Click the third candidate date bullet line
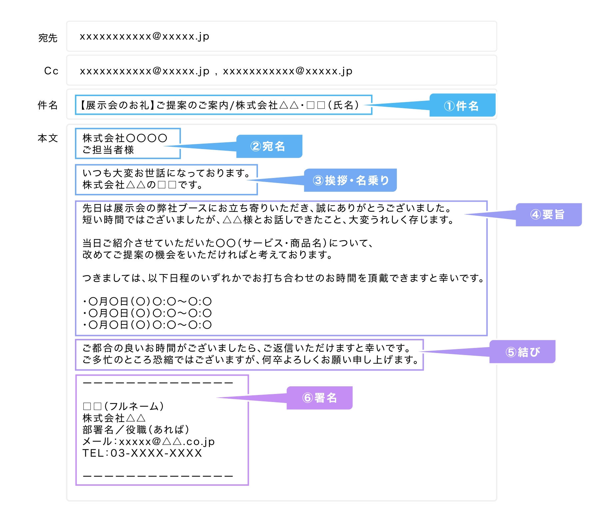This screenshot has width=590, height=528. 147,325
